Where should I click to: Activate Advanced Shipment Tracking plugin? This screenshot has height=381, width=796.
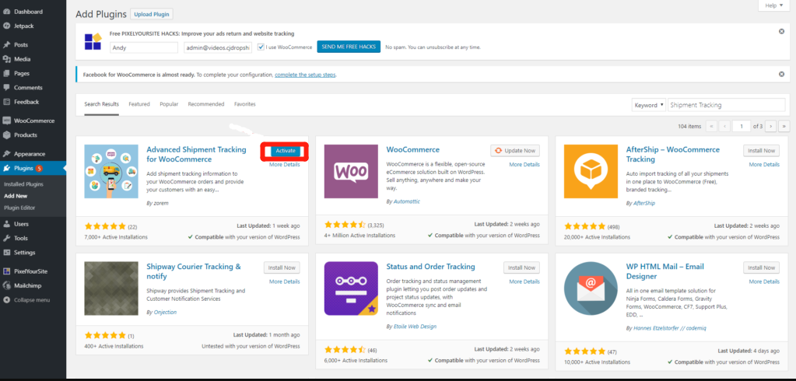286,151
